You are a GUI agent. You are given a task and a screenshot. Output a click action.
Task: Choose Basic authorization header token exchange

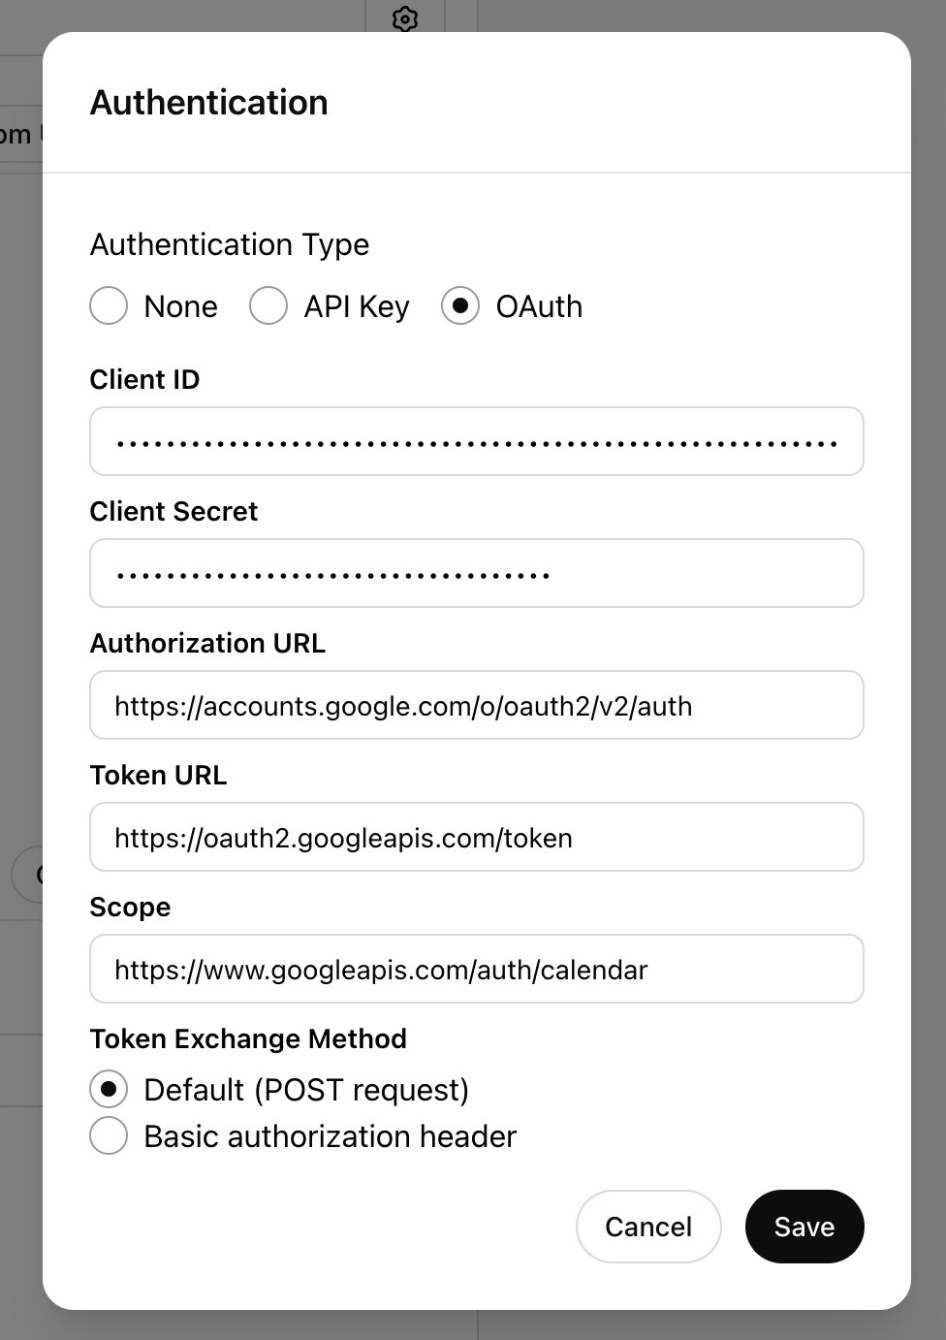[108, 1135]
